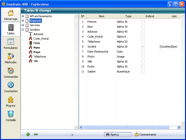Expand the Services table node
The width and height of the screenshot is (186, 140).
coord(23,25)
